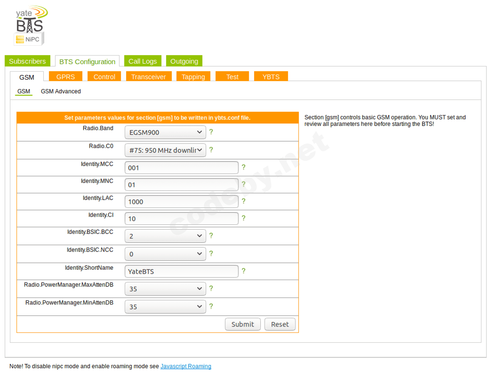Select the GSM section tab
The height and width of the screenshot is (372, 497).
point(27,77)
